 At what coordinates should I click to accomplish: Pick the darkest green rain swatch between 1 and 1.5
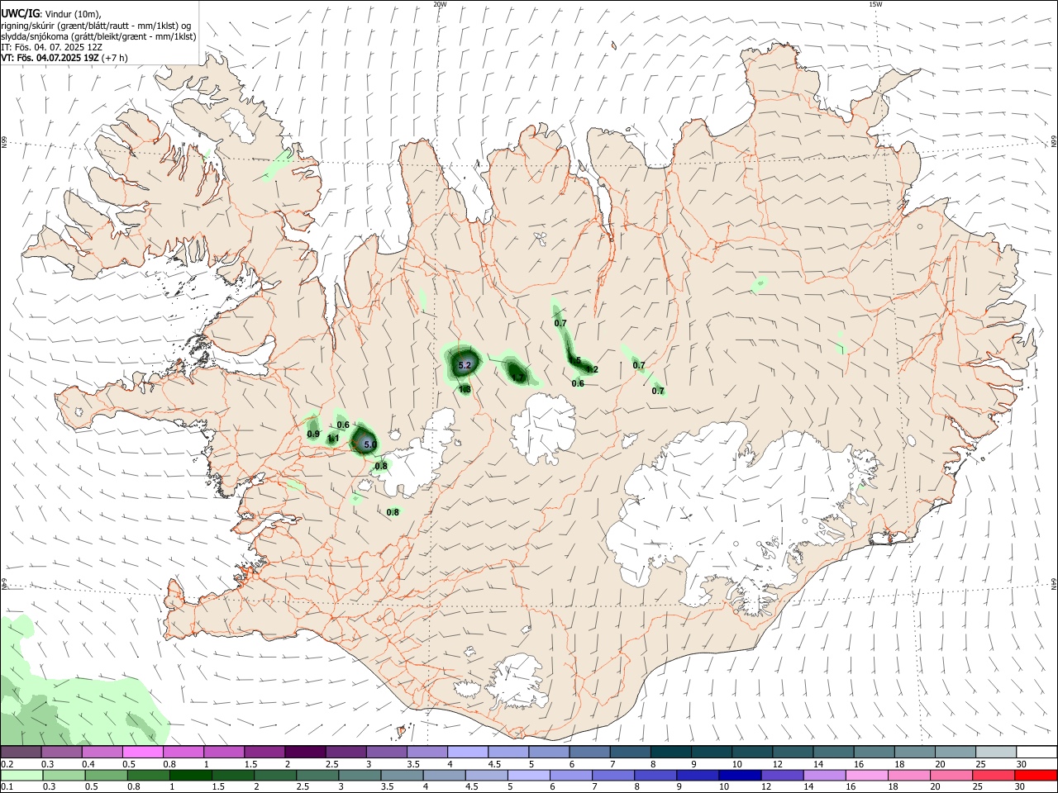[x=191, y=775]
